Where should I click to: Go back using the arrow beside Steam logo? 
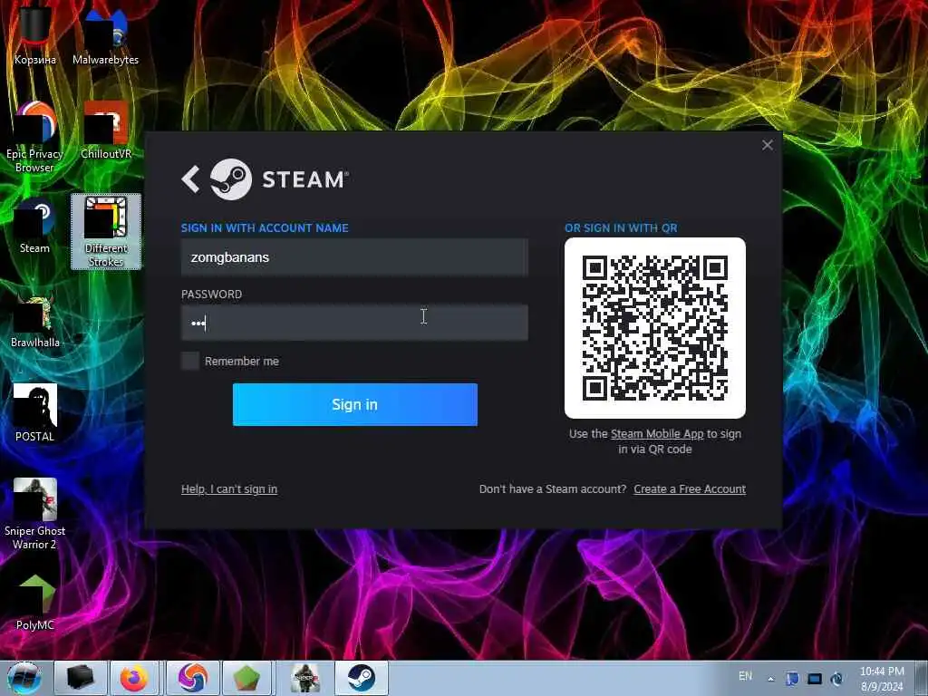pyautogui.click(x=190, y=179)
